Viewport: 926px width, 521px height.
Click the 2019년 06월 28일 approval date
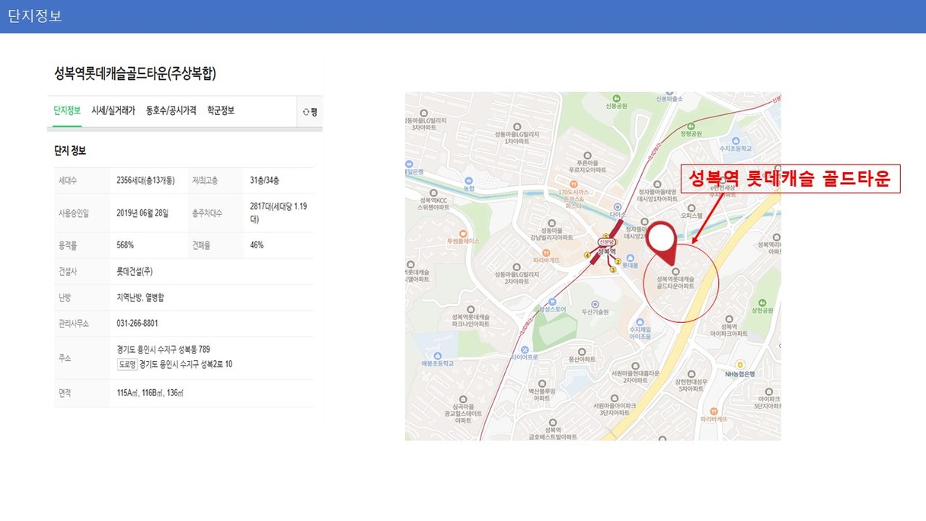pos(142,213)
